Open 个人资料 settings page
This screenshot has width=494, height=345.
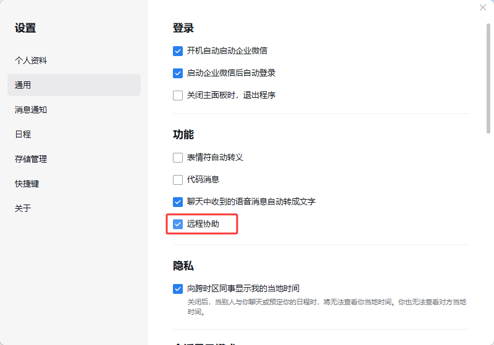[31, 60]
